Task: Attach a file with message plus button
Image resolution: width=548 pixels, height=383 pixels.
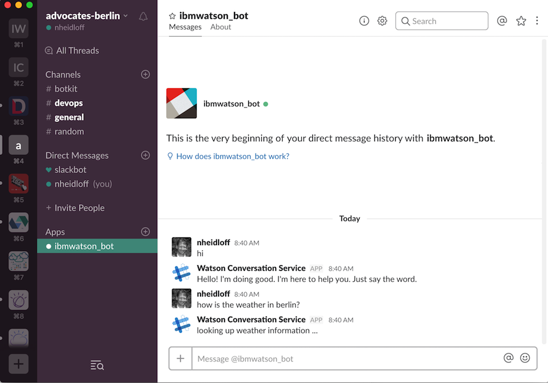Action: click(x=180, y=358)
